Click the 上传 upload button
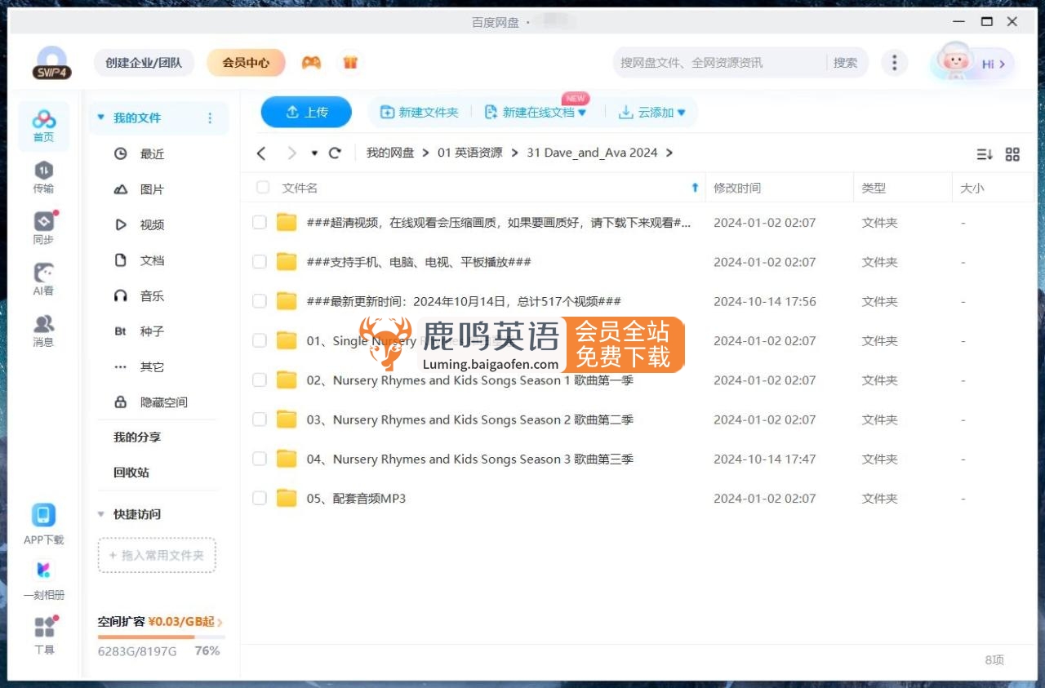The height and width of the screenshot is (688, 1045). click(306, 113)
